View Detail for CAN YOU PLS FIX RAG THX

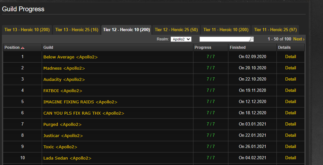[x=291, y=113]
